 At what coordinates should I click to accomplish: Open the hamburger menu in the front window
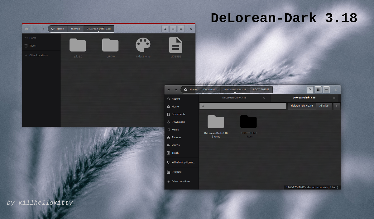click(x=326, y=90)
